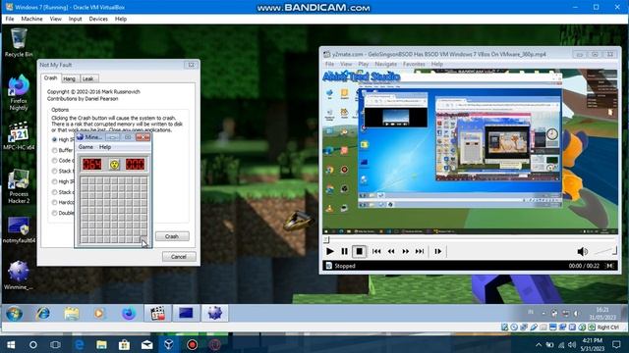629x353 pixels.
Task: Click Cancel in Not My Fault dialog
Action: click(179, 257)
